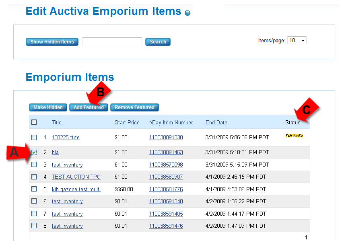Click page number 1 in pagination
The height and width of the screenshot is (241, 340).
click(x=306, y=237)
